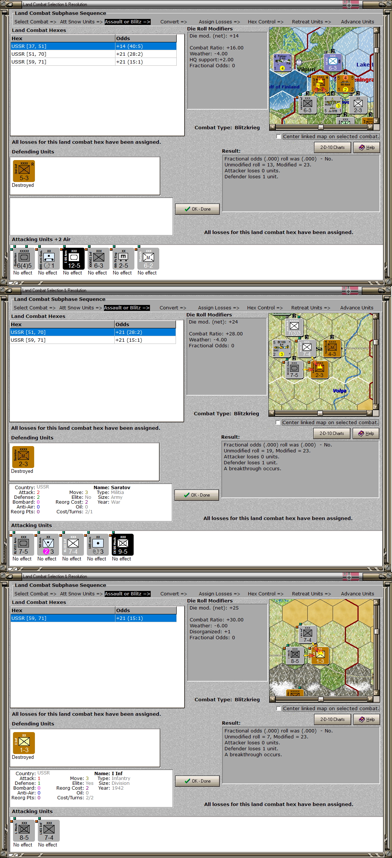Viewport: 392px width, 858px height.
Task: Click the Fokker D.XXI aircraft counter on map
Action: 282,62
